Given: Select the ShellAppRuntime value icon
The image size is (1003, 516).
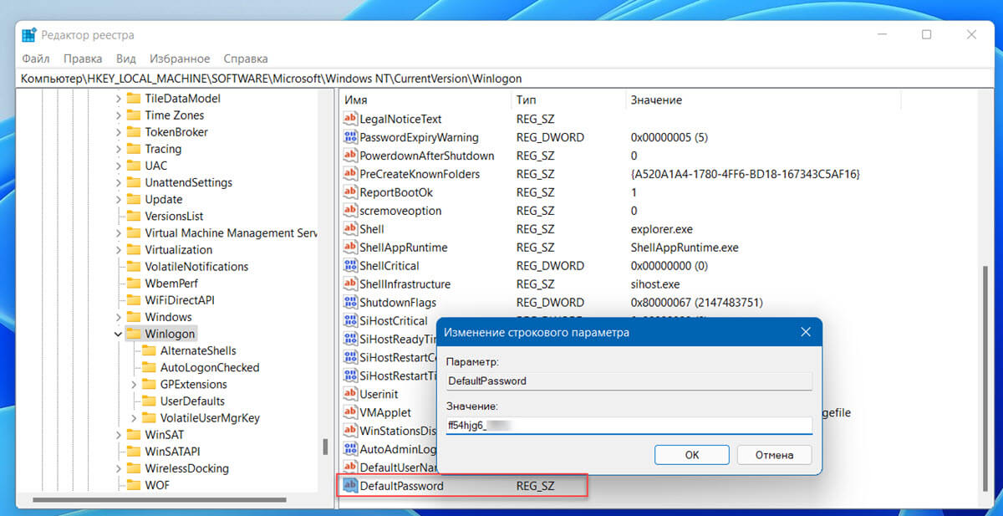Looking at the screenshot, I should pyautogui.click(x=350, y=248).
